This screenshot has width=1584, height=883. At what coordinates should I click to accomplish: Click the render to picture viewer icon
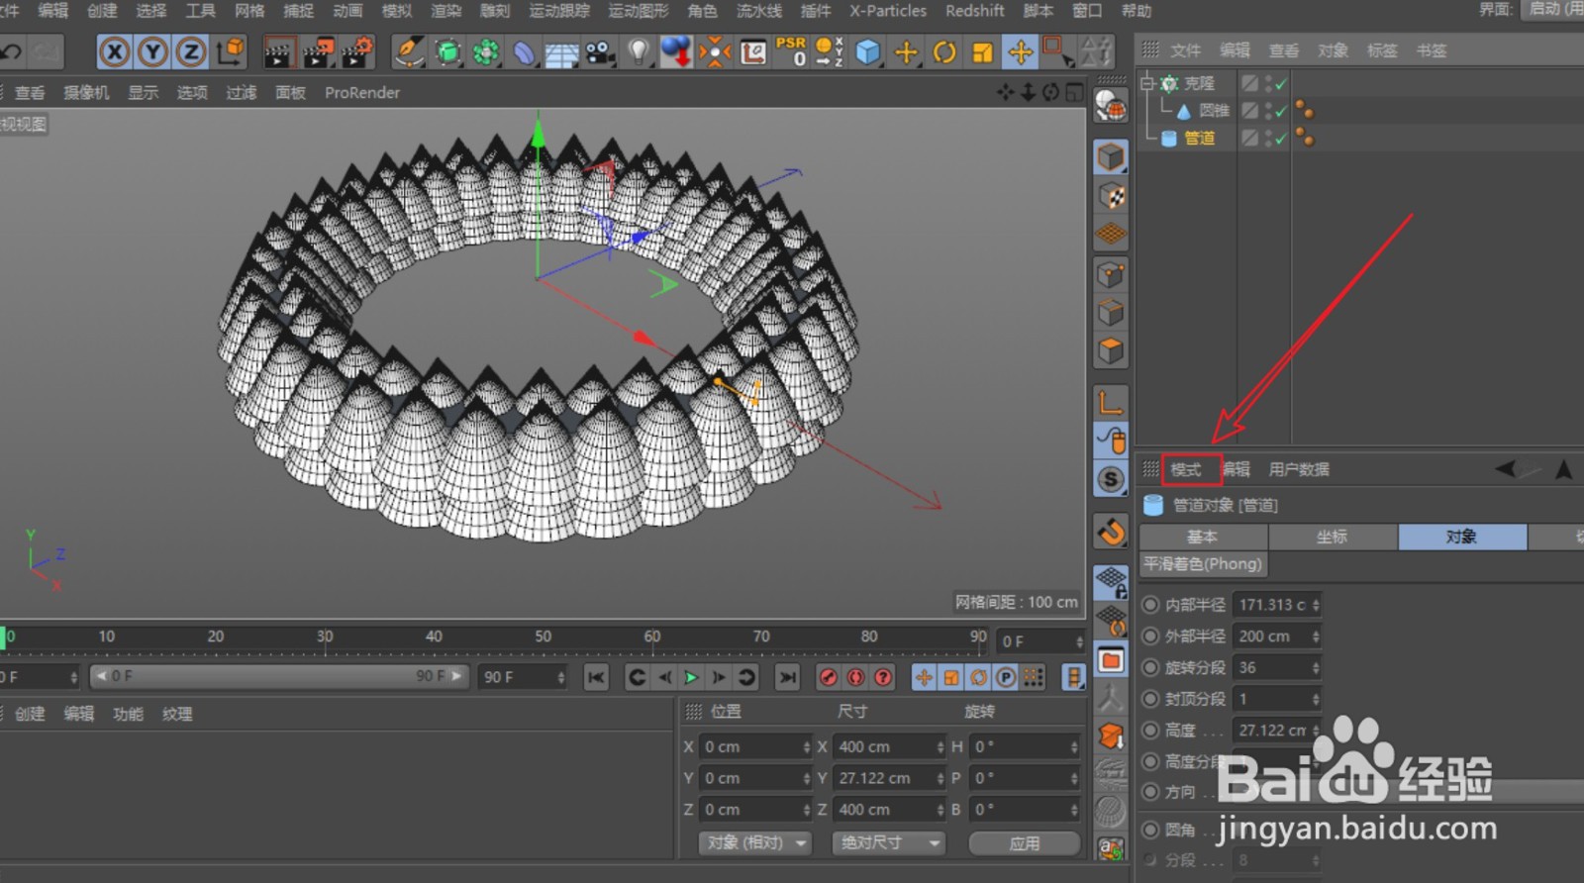click(x=318, y=51)
